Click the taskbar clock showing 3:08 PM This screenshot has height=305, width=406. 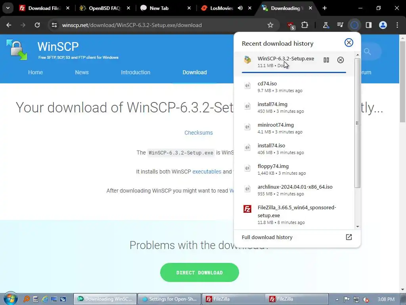coord(386,299)
